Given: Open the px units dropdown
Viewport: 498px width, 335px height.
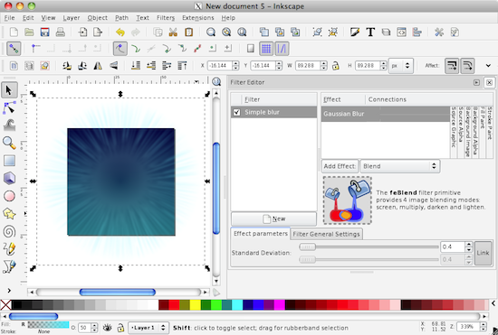Looking at the screenshot, I should [401, 66].
